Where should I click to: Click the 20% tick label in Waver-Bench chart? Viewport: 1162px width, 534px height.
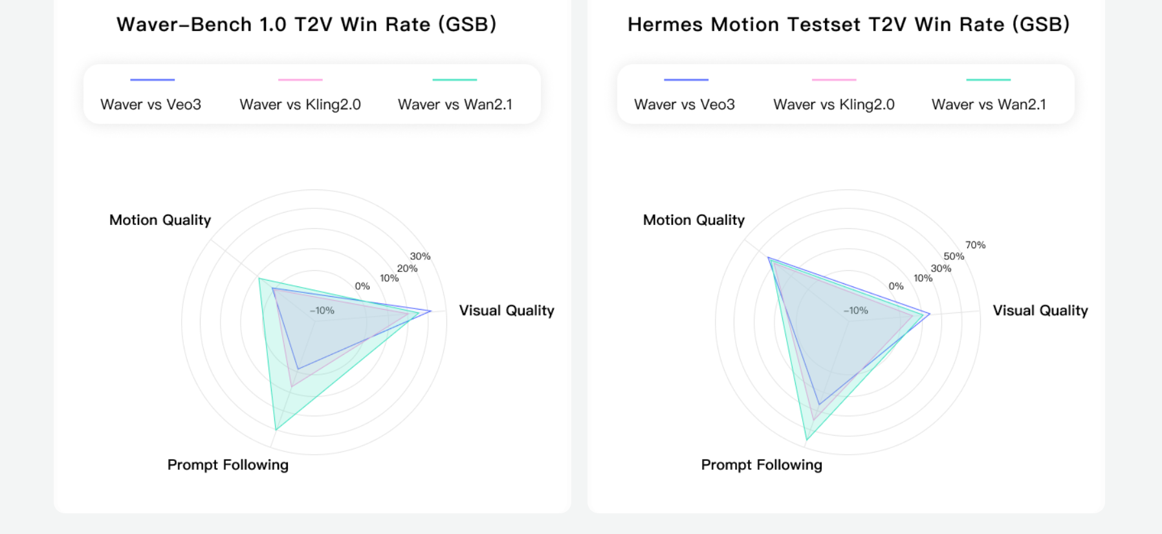pyautogui.click(x=407, y=268)
